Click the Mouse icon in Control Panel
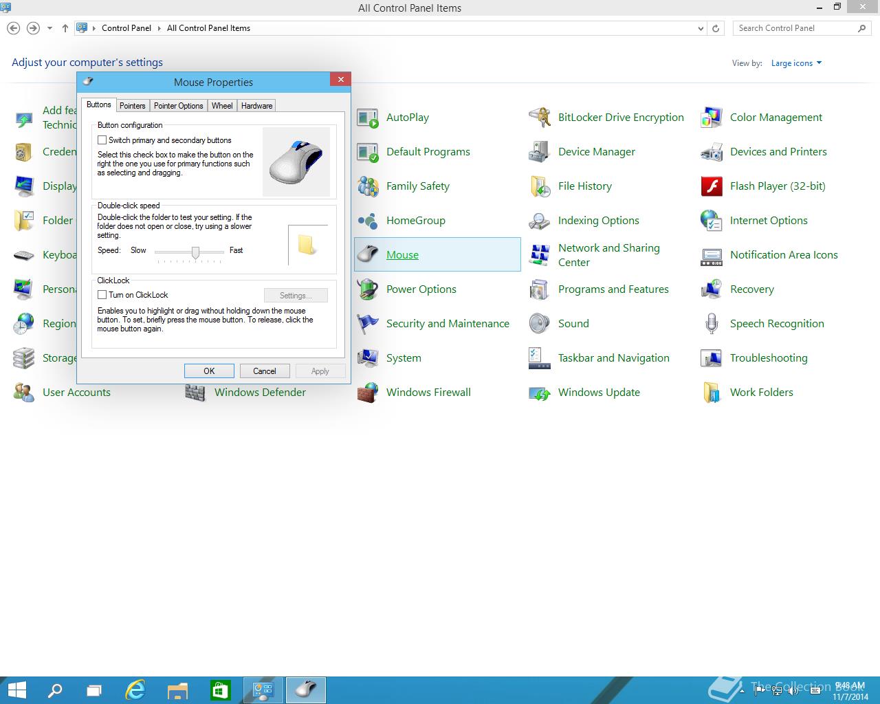The height and width of the screenshot is (704, 880). point(368,255)
